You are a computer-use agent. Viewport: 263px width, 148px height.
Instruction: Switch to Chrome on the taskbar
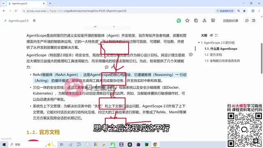pyautogui.click(x=155, y=144)
